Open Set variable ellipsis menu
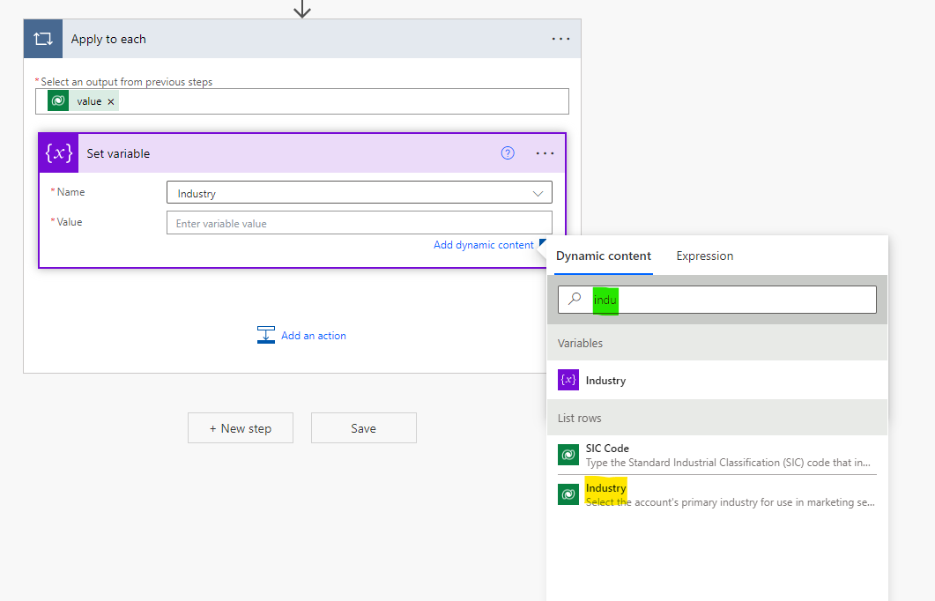The height and width of the screenshot is (601, 935). [545, 152]
